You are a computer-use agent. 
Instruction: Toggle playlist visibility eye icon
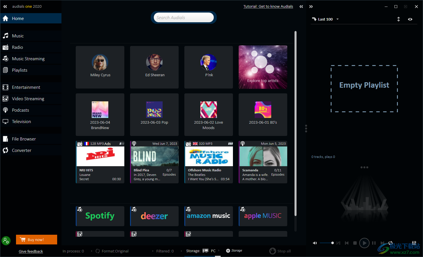[410, 19]
